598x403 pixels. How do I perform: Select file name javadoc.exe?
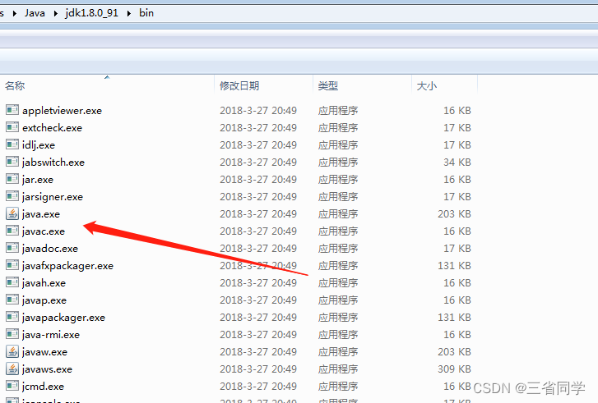point(50,249)
